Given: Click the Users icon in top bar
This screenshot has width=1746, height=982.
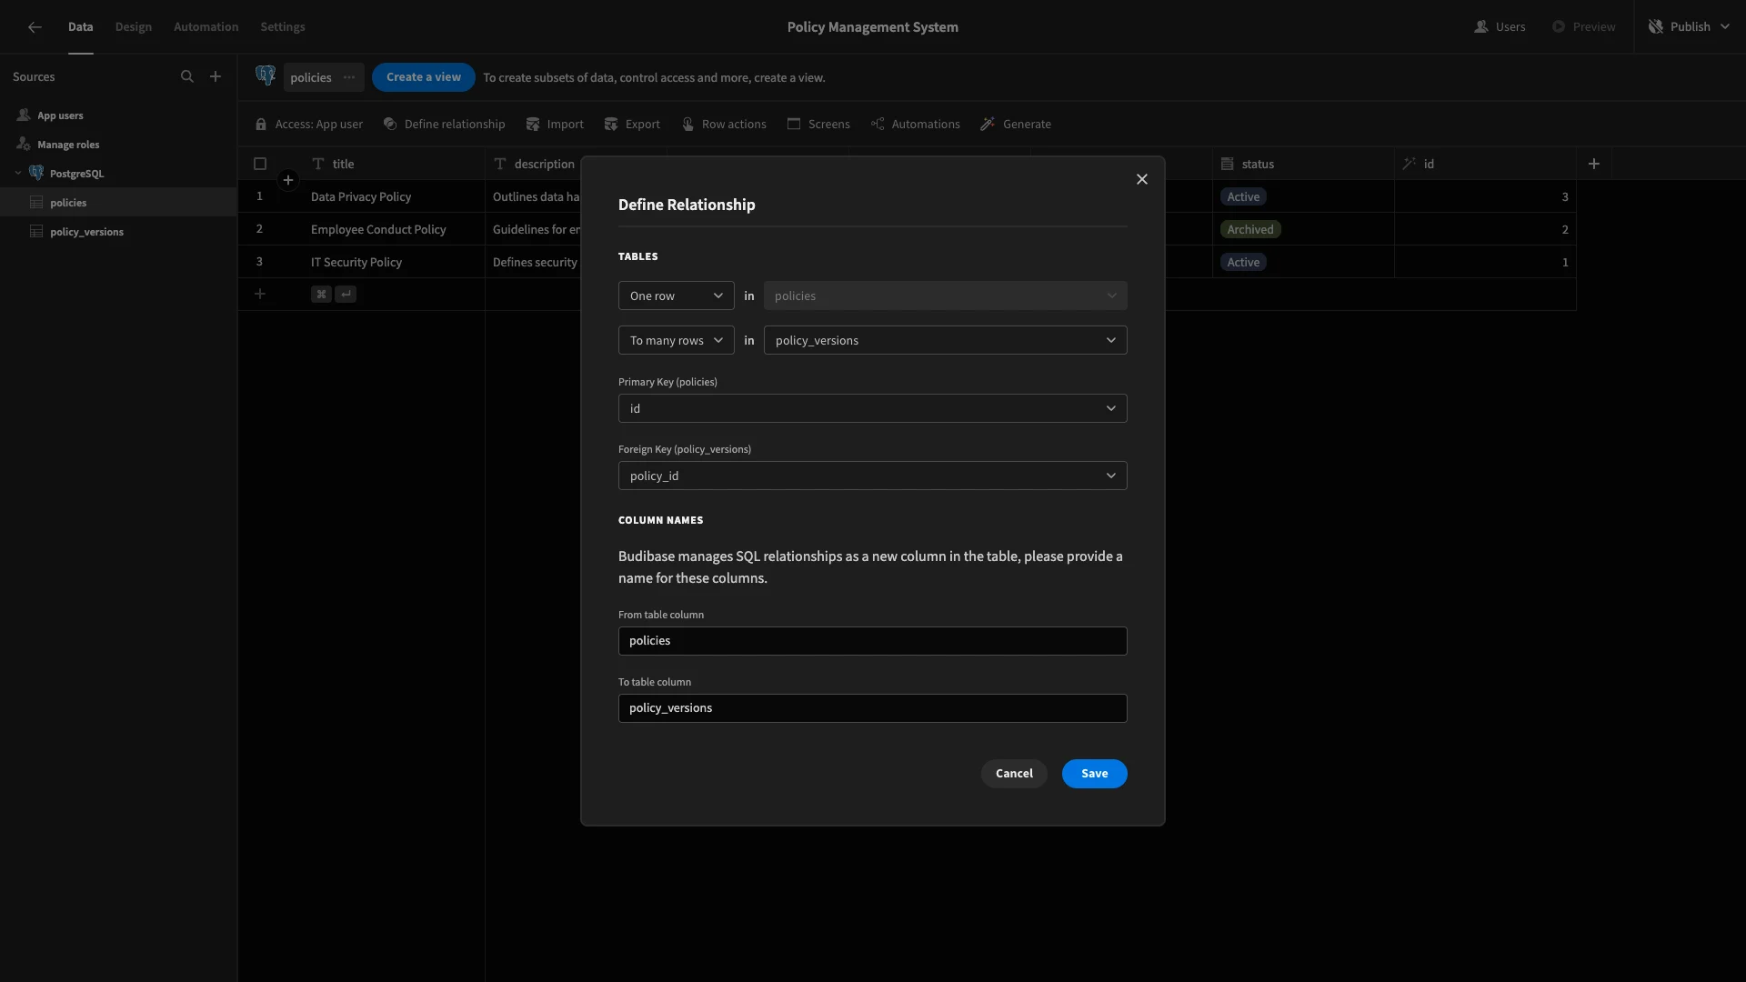Looking at the screenshot, I should click(1481, 27).
